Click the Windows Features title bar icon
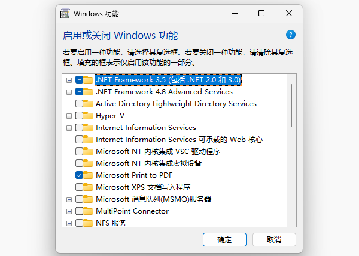The image size is (359, 256). [x=65, y=13]
